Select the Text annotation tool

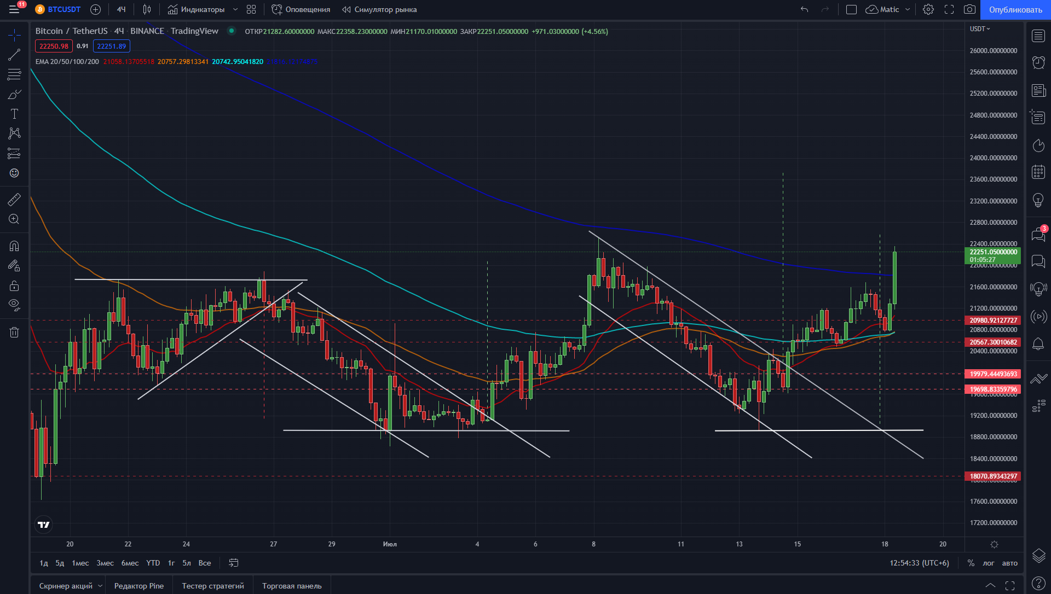point(14,114)
